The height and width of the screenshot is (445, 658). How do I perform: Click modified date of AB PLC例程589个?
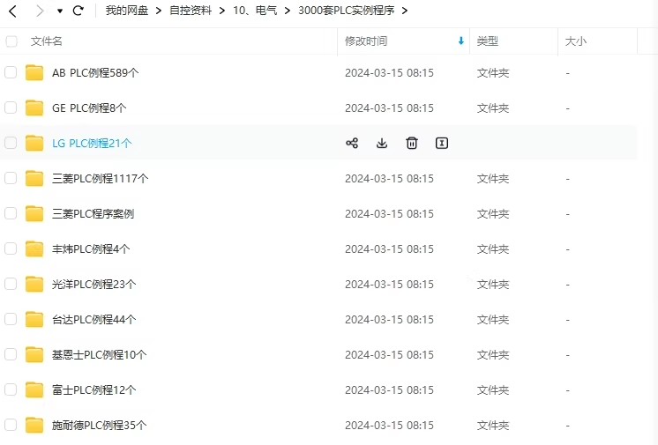click(389, 72)
